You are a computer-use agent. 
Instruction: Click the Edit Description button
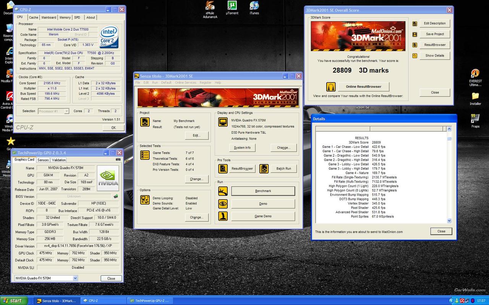pos(435,24)
